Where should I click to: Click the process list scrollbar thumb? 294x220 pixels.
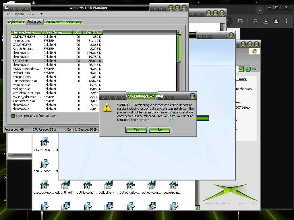tap(179, 48)
